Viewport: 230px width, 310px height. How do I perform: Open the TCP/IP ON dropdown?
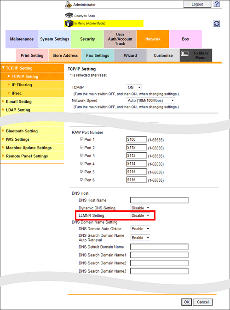tap(134, 87)
